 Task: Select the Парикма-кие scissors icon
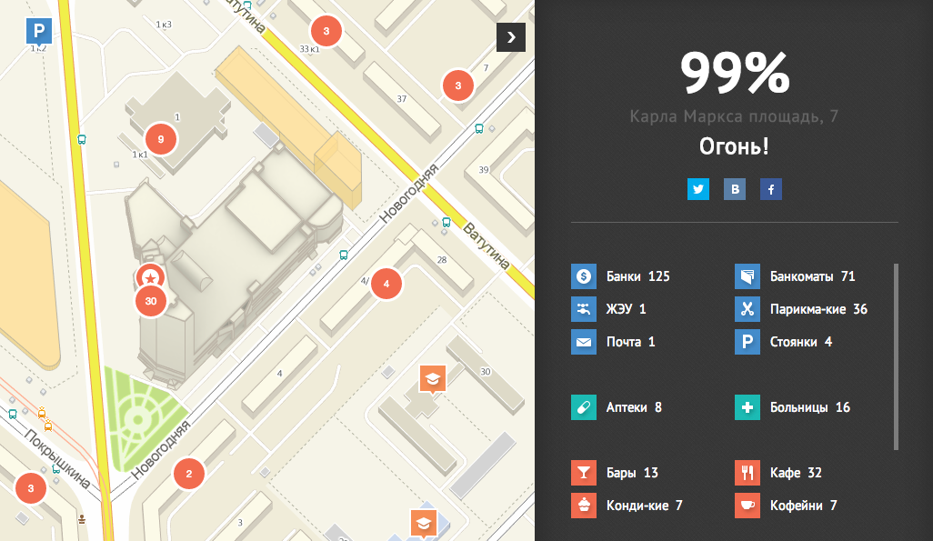point(747,309)
